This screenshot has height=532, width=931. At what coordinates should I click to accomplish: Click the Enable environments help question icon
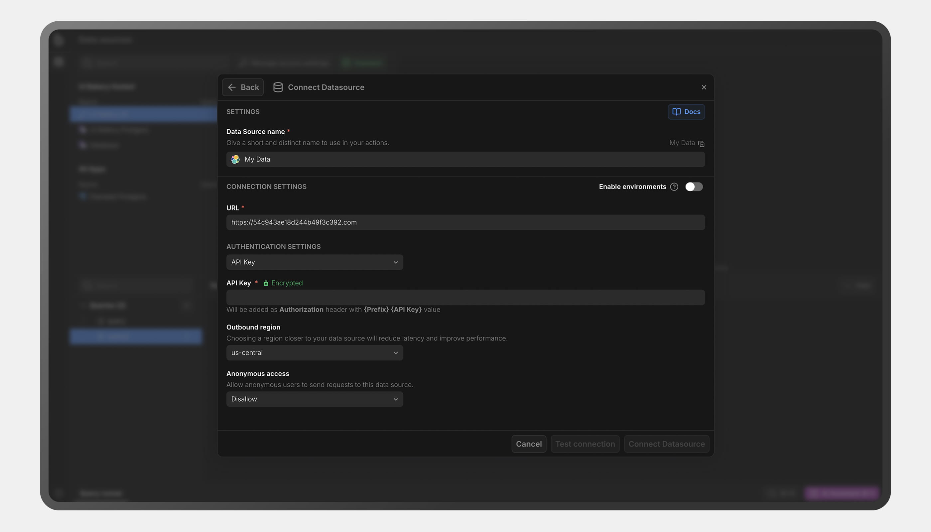[674, 187]
